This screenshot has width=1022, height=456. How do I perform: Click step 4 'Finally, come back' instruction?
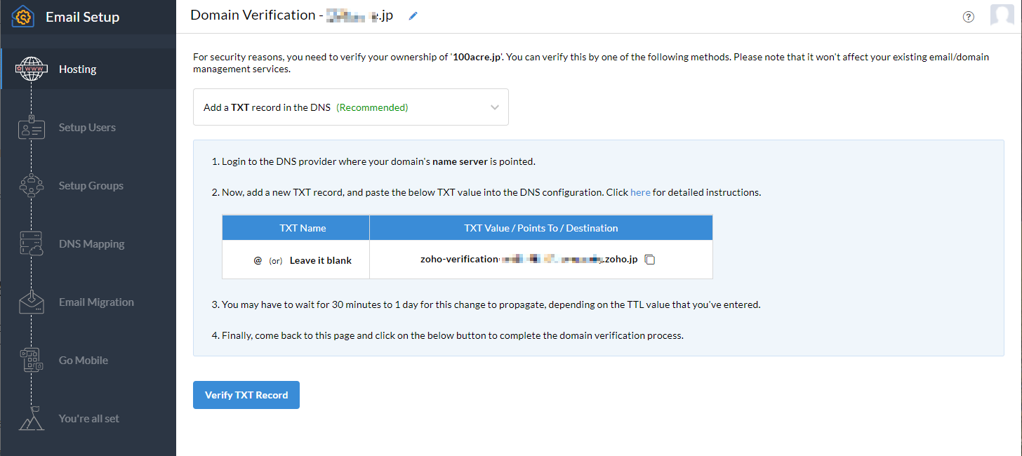[447, 335]
